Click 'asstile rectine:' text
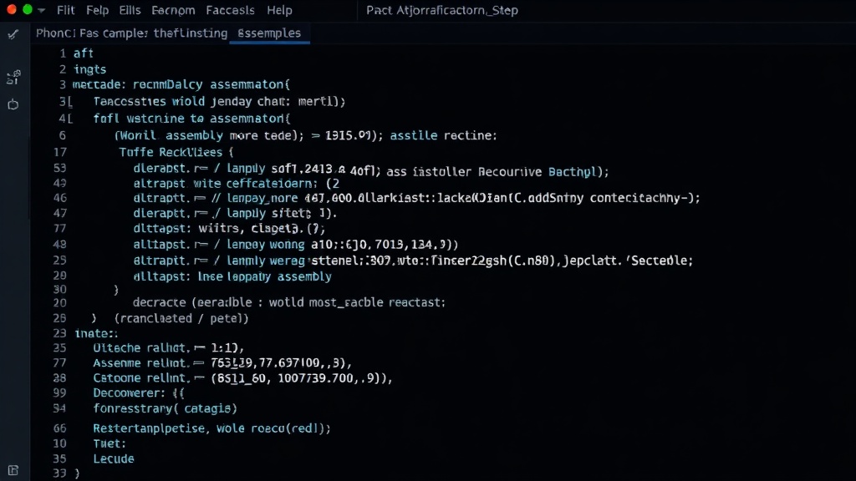 coord(443,135)
